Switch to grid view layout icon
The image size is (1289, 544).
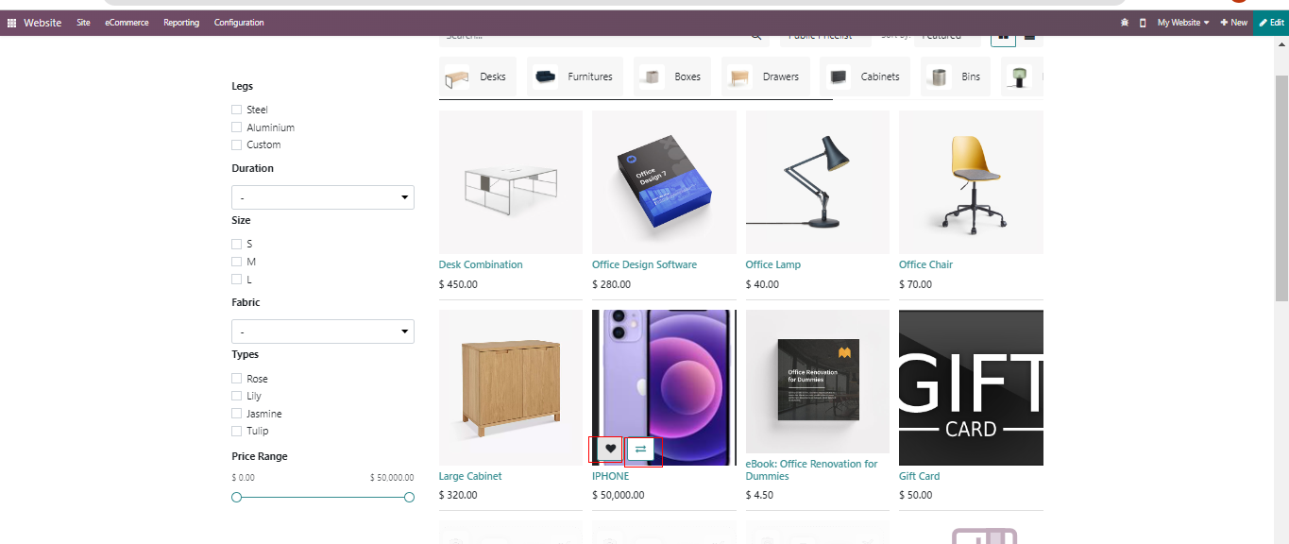[x=1002, y=37]
